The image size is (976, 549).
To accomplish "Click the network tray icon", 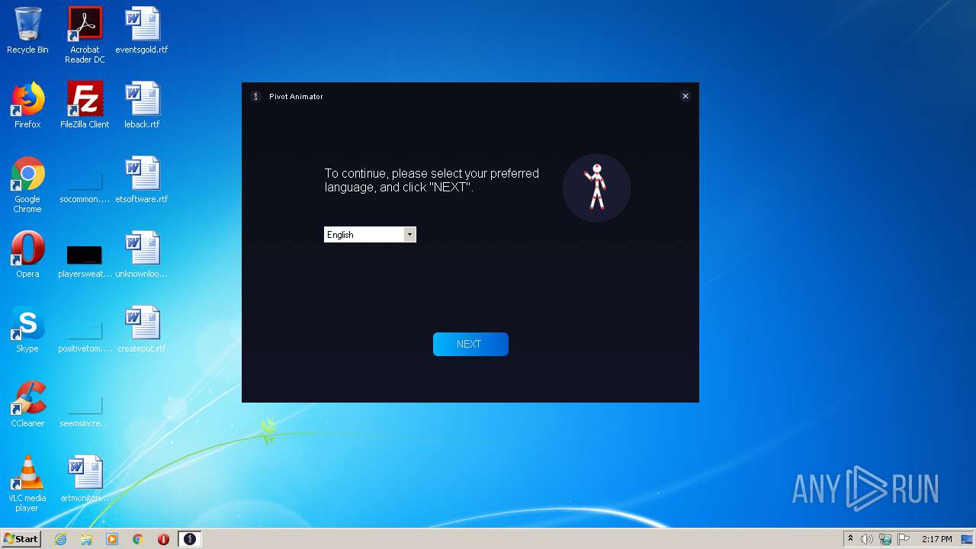I will click(885, 539).
